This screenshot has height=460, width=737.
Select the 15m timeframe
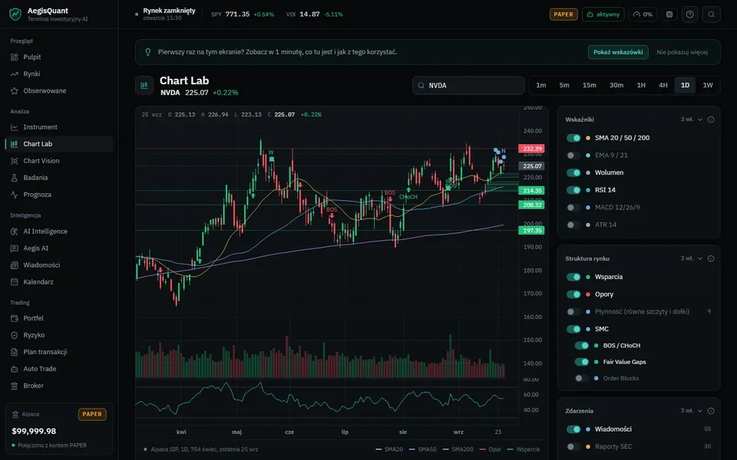pyautogui.click(x=590, y=85)
